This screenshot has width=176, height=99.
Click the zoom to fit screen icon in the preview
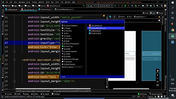158,85
